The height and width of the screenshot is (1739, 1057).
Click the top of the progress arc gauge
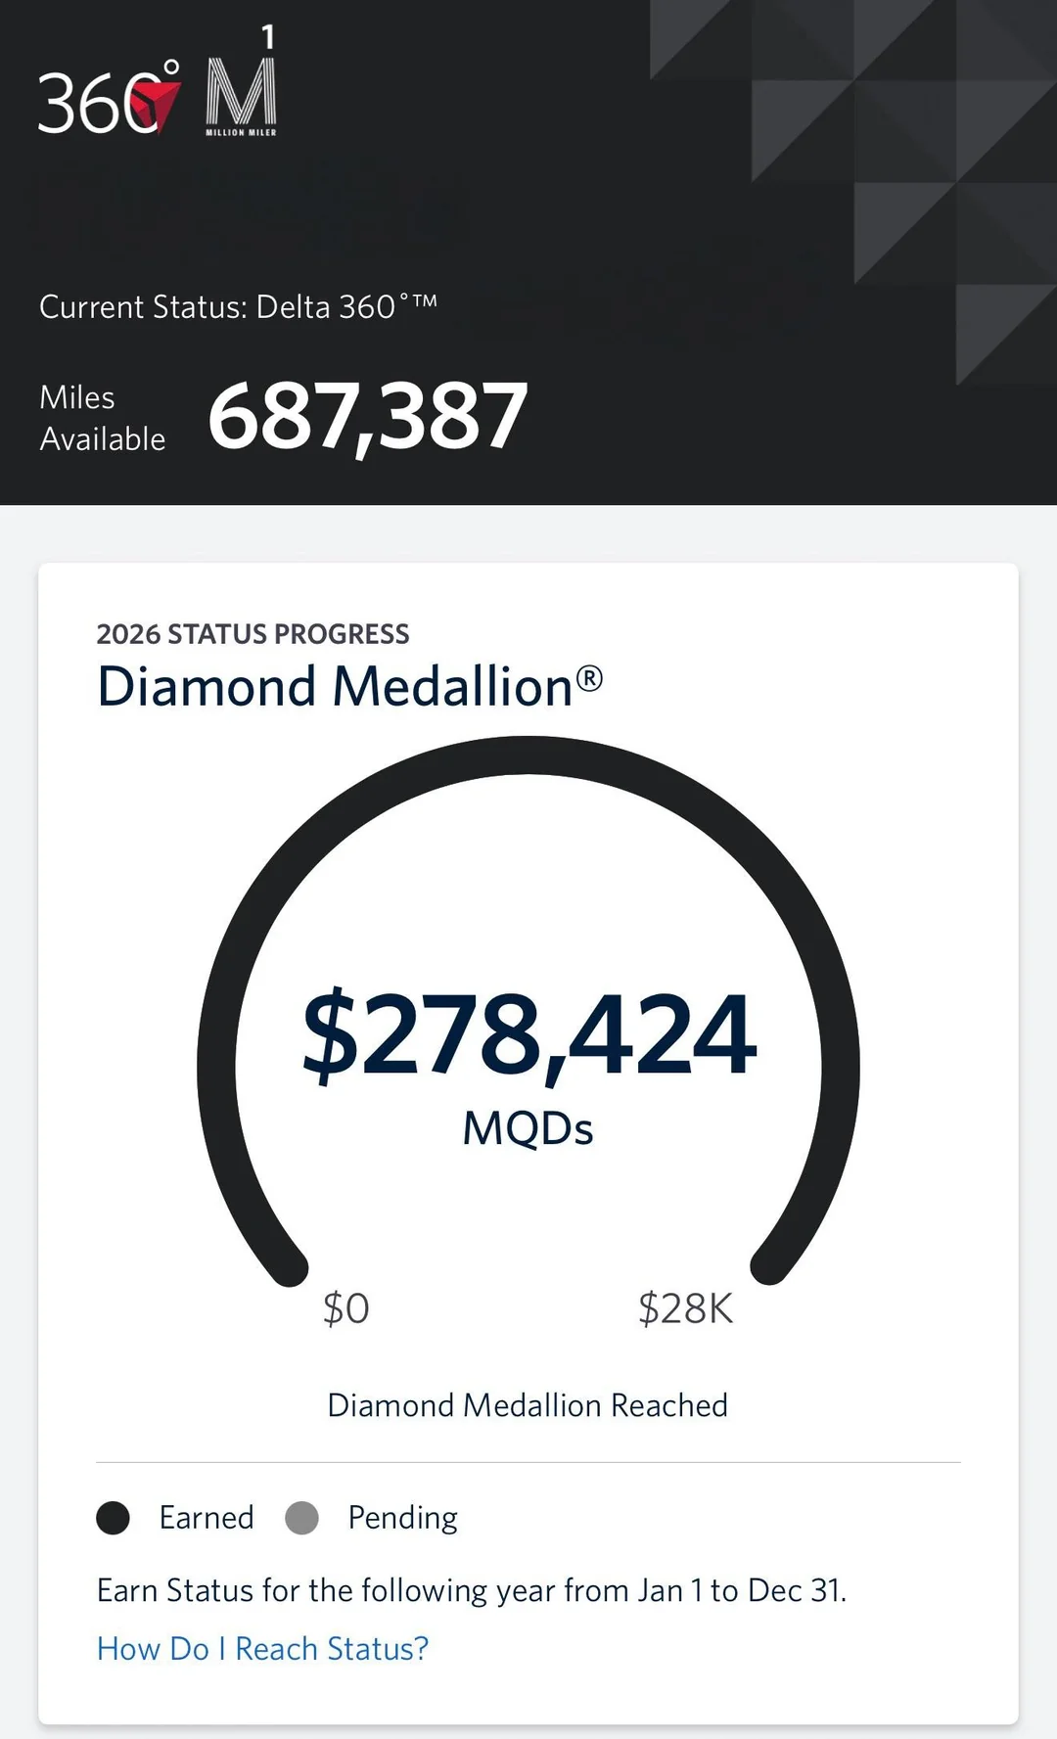(x=528, y=755)
